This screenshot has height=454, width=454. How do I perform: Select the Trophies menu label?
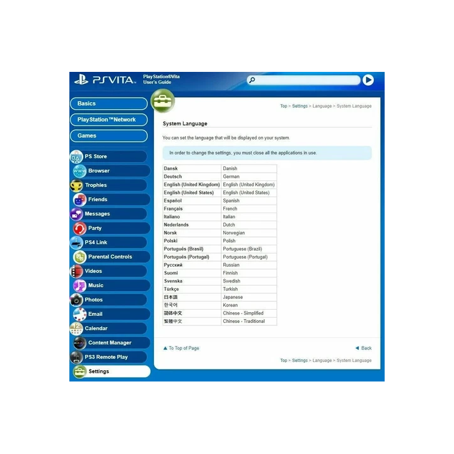96,185
